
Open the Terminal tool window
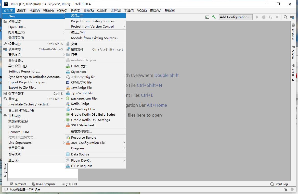(x=18, y=184)
